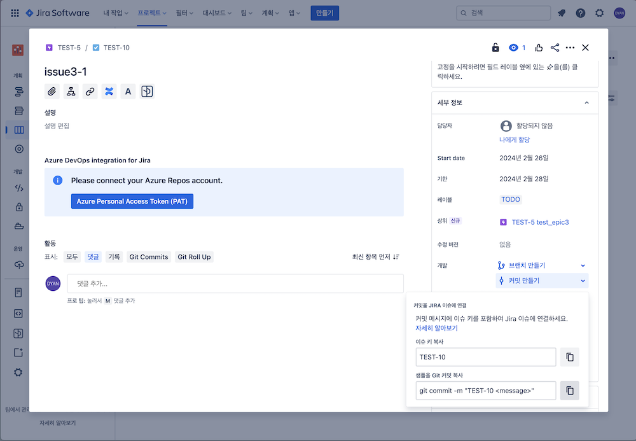The width and height of the screenshot is (636, 441).
Task: Add a child issue via hierarchy icon
Action: coord(71,91)
